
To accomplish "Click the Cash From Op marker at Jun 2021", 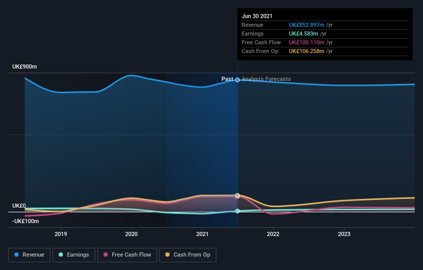I will click(238, 195).
